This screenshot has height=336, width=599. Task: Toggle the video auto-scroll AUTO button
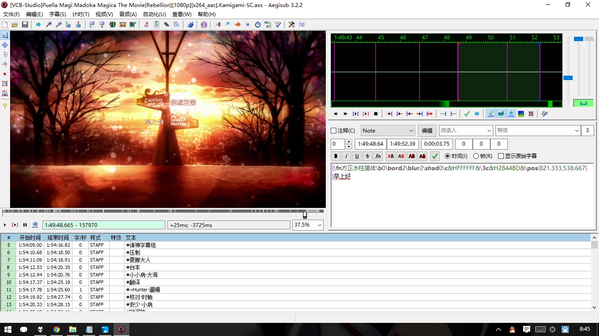click(35, 225)
